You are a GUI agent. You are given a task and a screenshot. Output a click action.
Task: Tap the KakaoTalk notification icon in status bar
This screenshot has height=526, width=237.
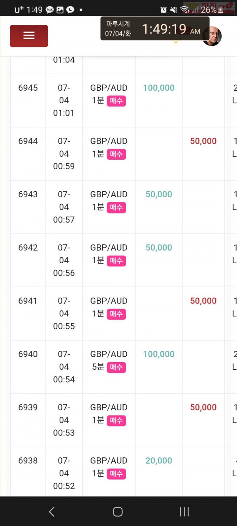[x=50, y=10]
